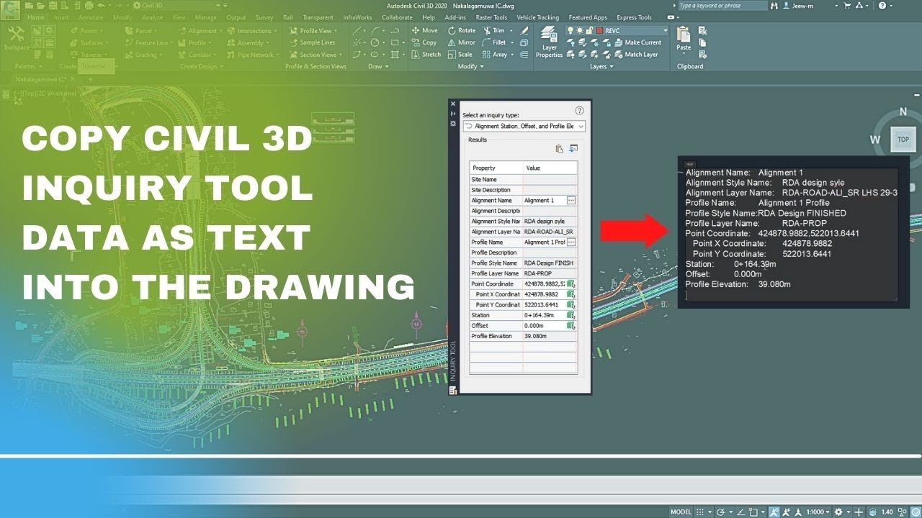Click the red REVC layer color swatch

click(x=599, y=30)
